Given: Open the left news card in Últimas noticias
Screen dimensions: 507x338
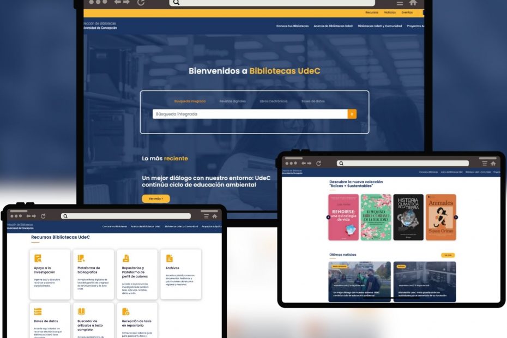Looking at the screenshot, I should [x=360, y=282].
